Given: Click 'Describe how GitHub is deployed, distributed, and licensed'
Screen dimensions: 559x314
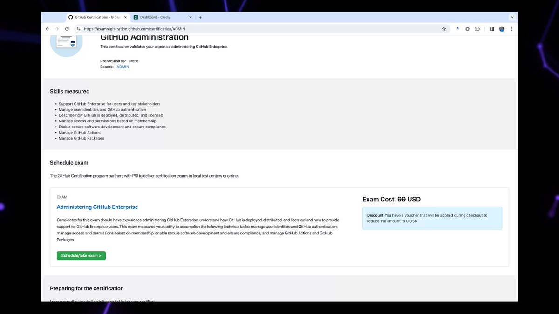Looking at the screenshot, I should point(111,115).
